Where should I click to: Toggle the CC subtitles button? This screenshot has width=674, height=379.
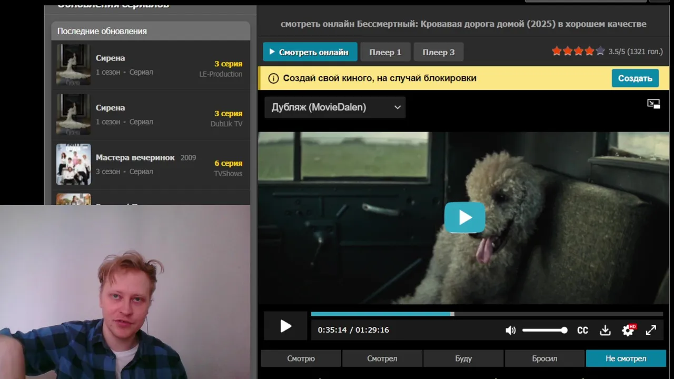point(582,330)
